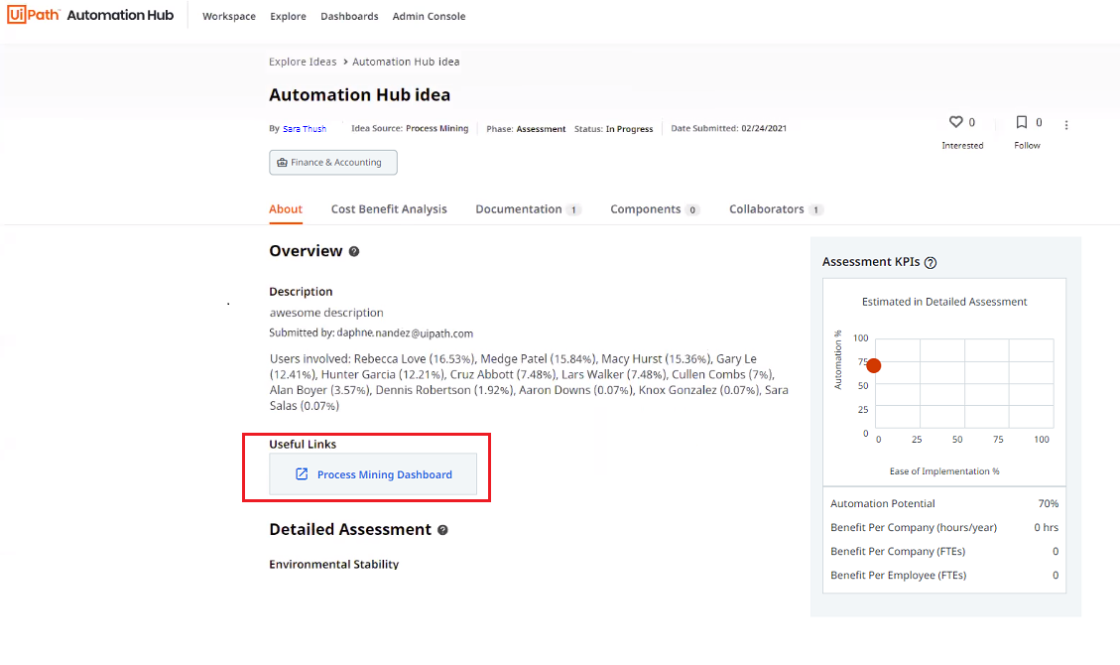Click the red data point on the chart
Viewport: 1120px width, 665px height.
tap(873, 365)
